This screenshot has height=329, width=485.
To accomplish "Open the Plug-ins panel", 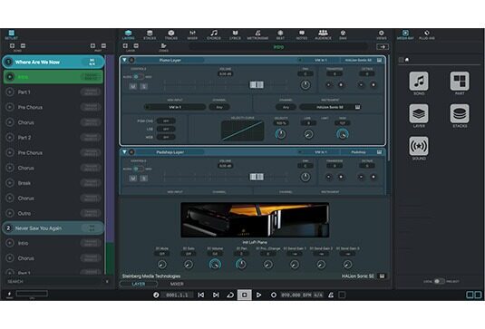I will click(427, 34).
